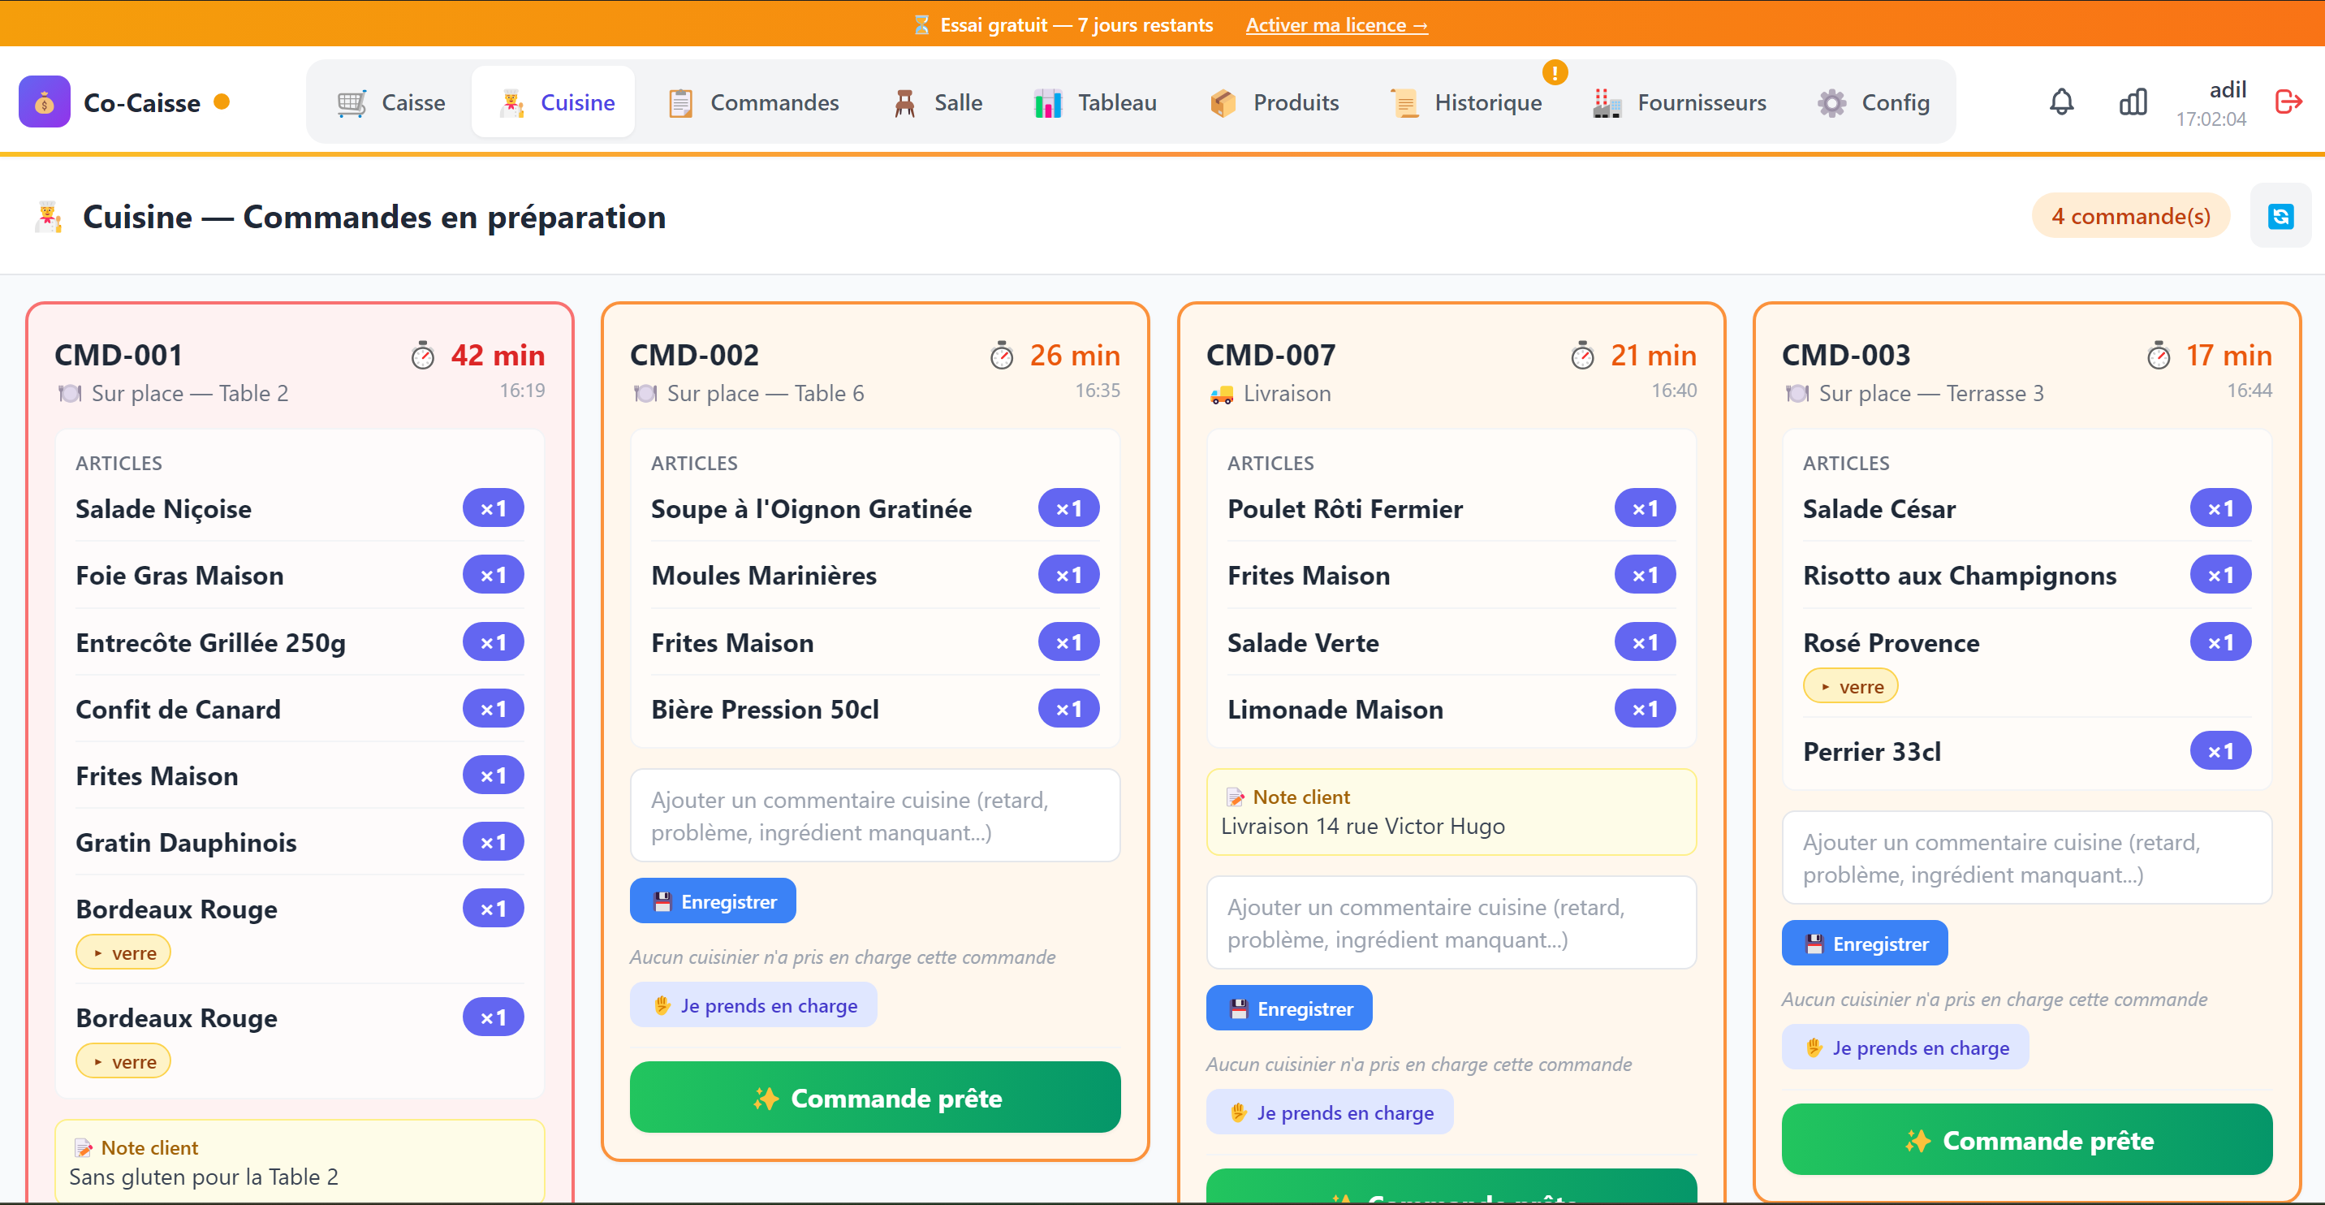Click the Activer ma licence link

point(1335,25)
